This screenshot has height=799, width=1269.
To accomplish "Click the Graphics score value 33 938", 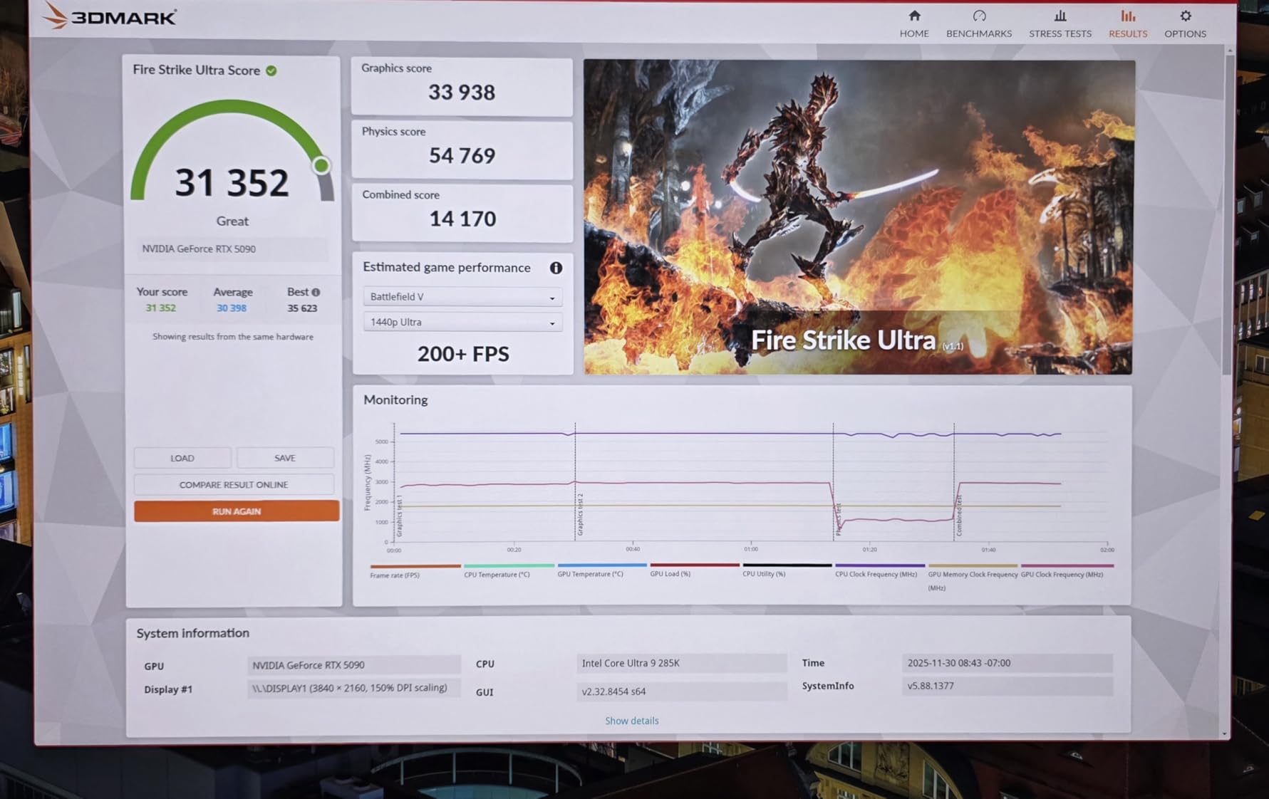I will coord(462,93).
